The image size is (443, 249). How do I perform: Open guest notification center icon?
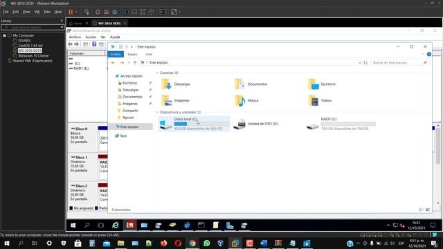(433, 225)
